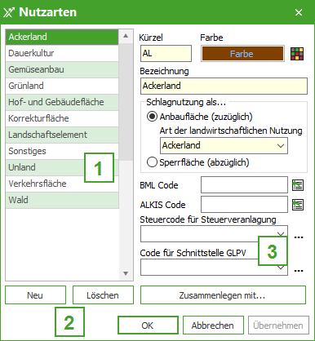The height and width of the screenshot is (341, 315).
Task: Confirm with the OK button
Action: coord(148,325)
